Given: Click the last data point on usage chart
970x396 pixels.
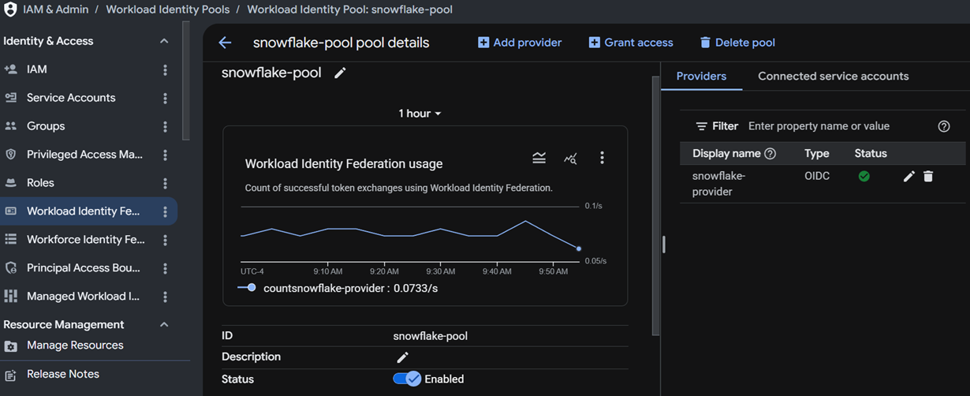Looking at the screenshot, I should (x=579, y=248).
